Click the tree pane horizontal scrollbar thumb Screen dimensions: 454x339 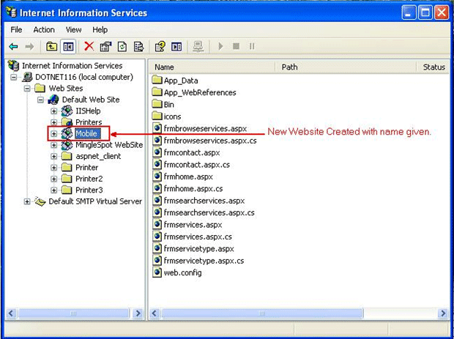[73, 313]
